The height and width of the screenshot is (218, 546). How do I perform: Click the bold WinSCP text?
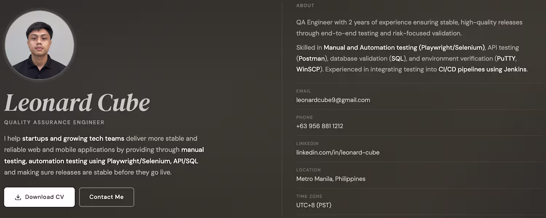point(308,69)
